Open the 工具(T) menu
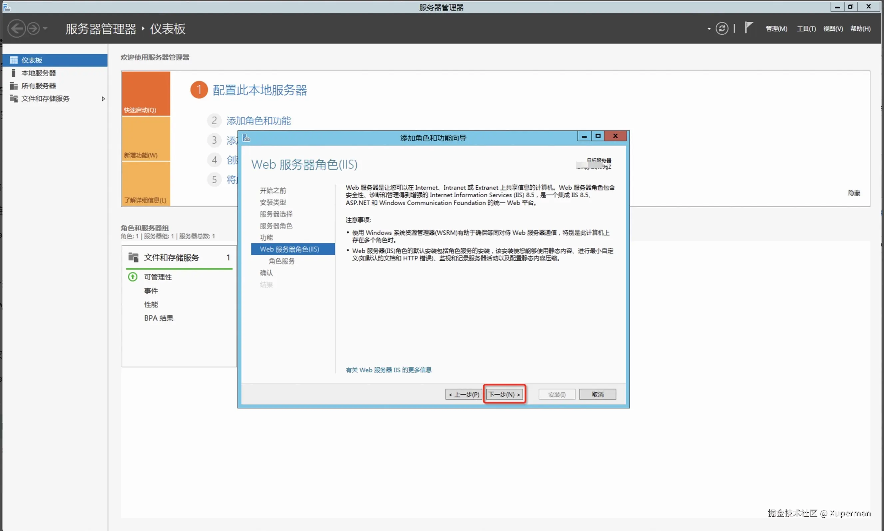Viewport: 884px width, 531px height. [x=806, y=29]
